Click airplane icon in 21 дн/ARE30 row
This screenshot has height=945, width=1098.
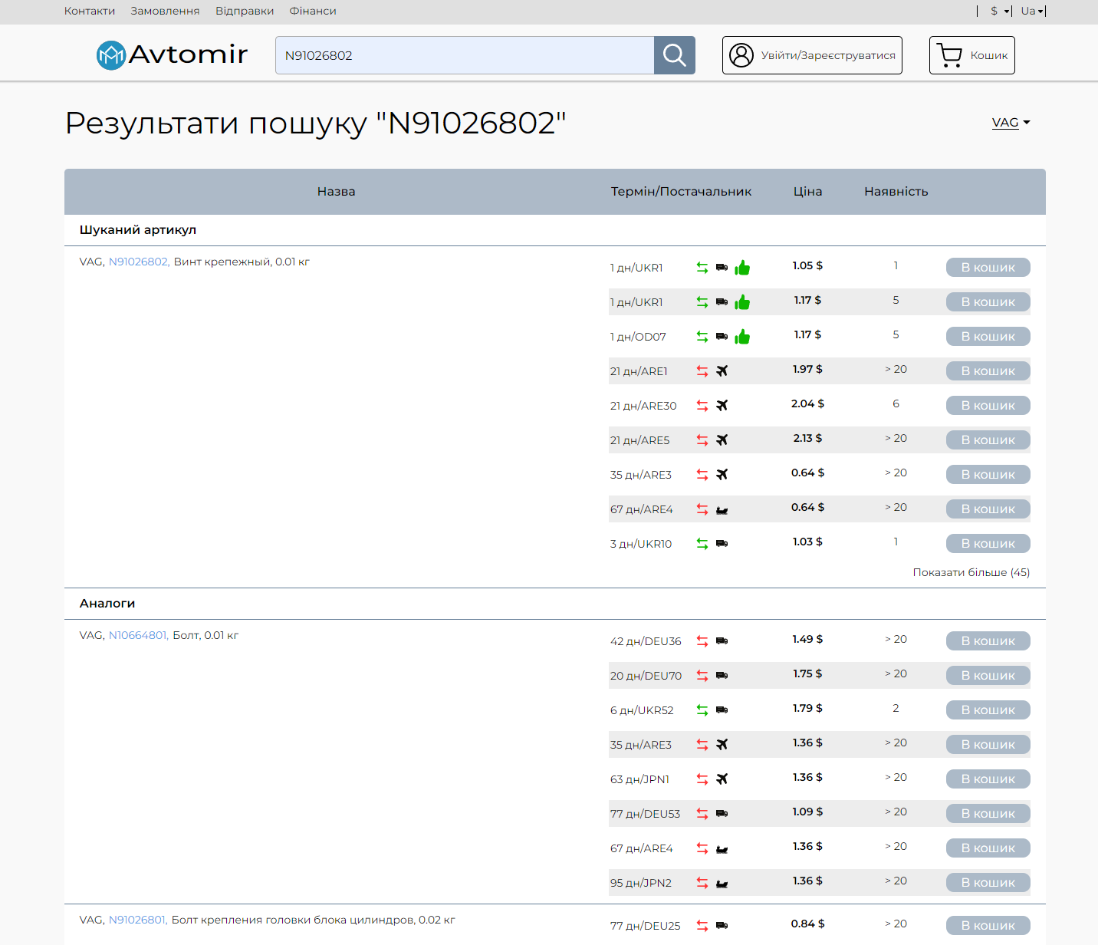722,406
